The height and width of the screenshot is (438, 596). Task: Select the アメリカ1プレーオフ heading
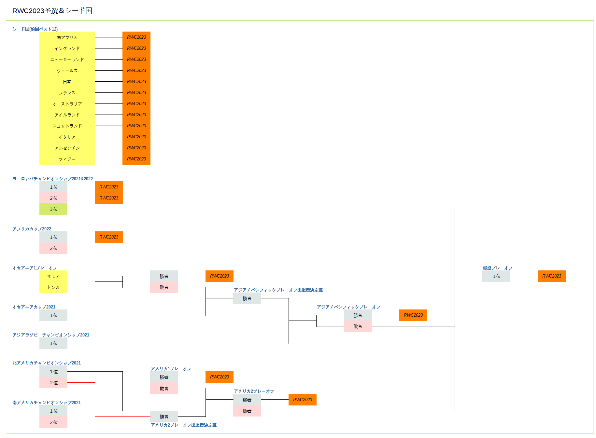tap(171, 369)
